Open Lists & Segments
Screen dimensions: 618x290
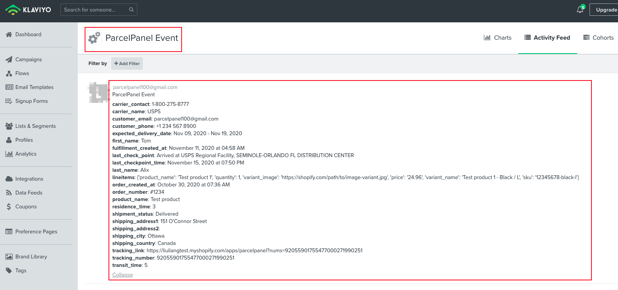pyautogui.click(x=36, y=126)
